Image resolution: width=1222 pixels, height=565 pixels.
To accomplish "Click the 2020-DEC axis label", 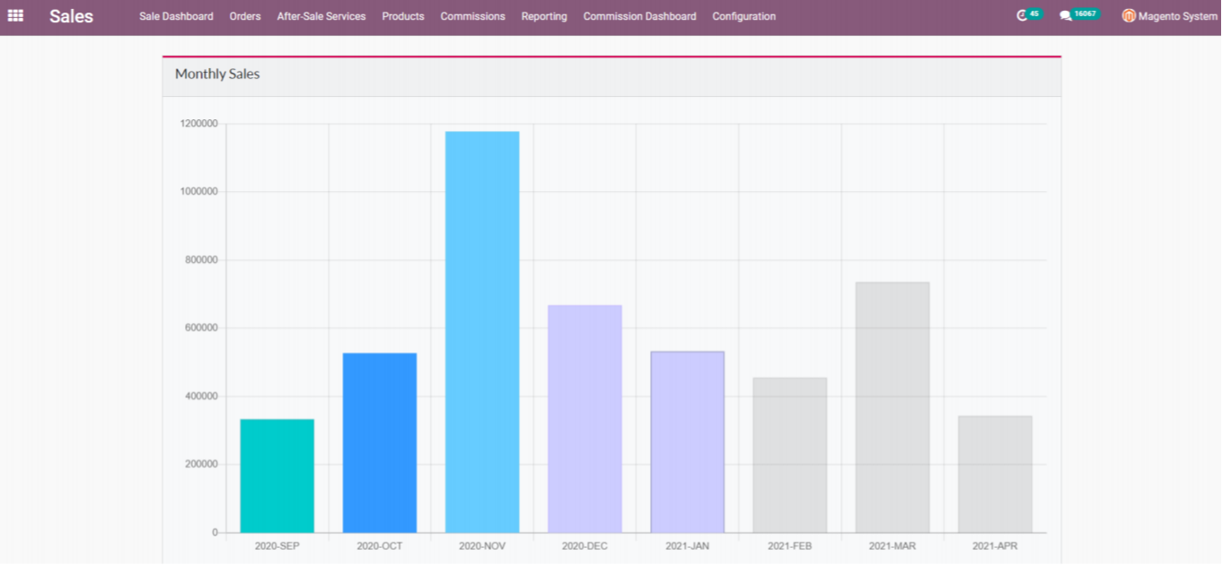I will click(585, 545).
